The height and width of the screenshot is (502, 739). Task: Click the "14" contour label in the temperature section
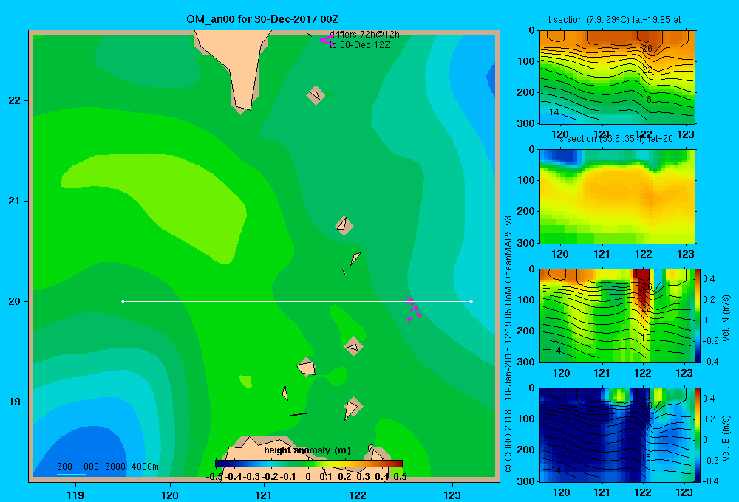coord(554,112)
